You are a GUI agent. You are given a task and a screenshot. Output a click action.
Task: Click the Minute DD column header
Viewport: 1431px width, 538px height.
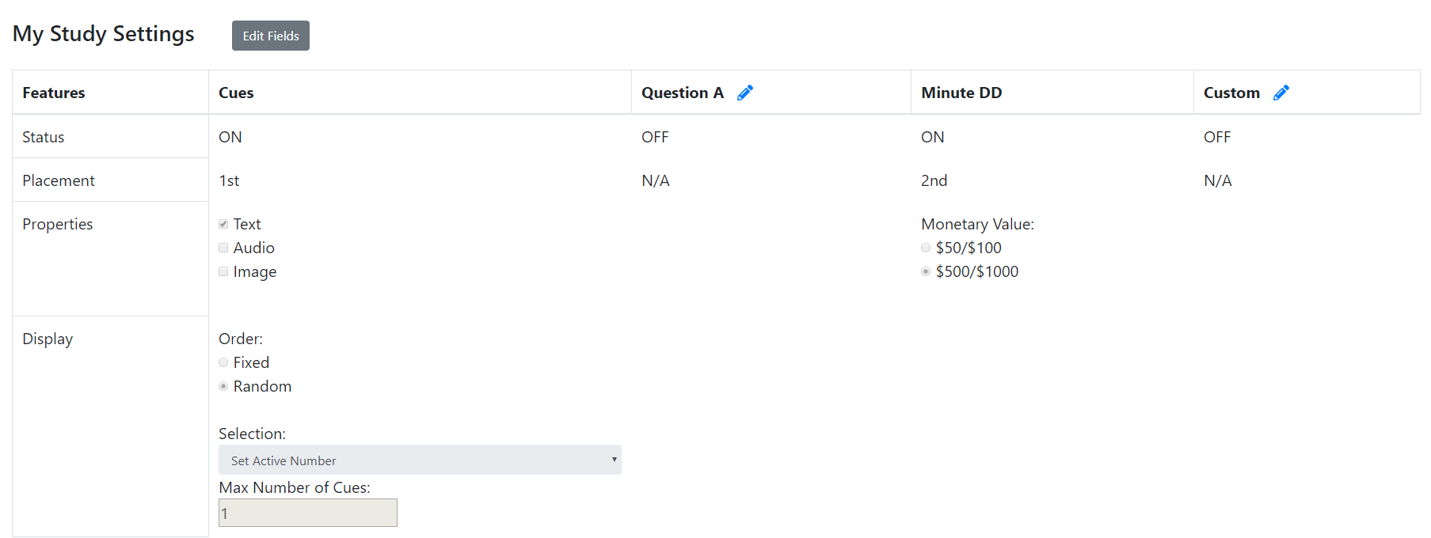click(x=961, y=93)
